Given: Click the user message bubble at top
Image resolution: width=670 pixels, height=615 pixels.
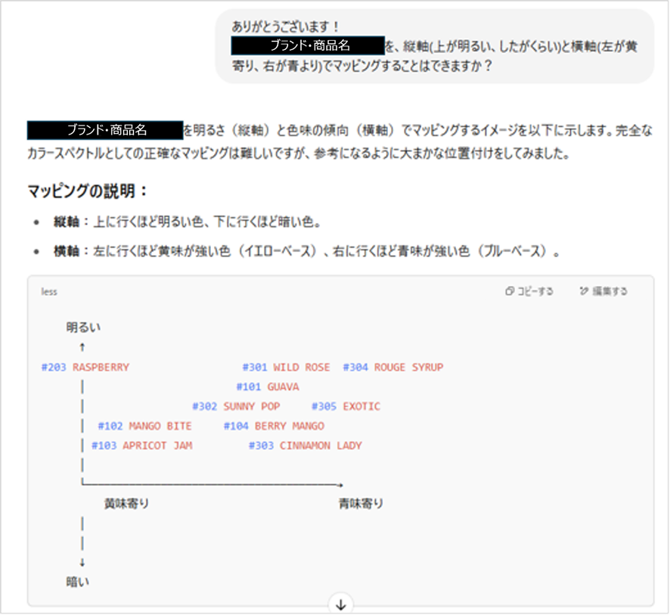Looking at the screenshot, I should tap(434, 46).
